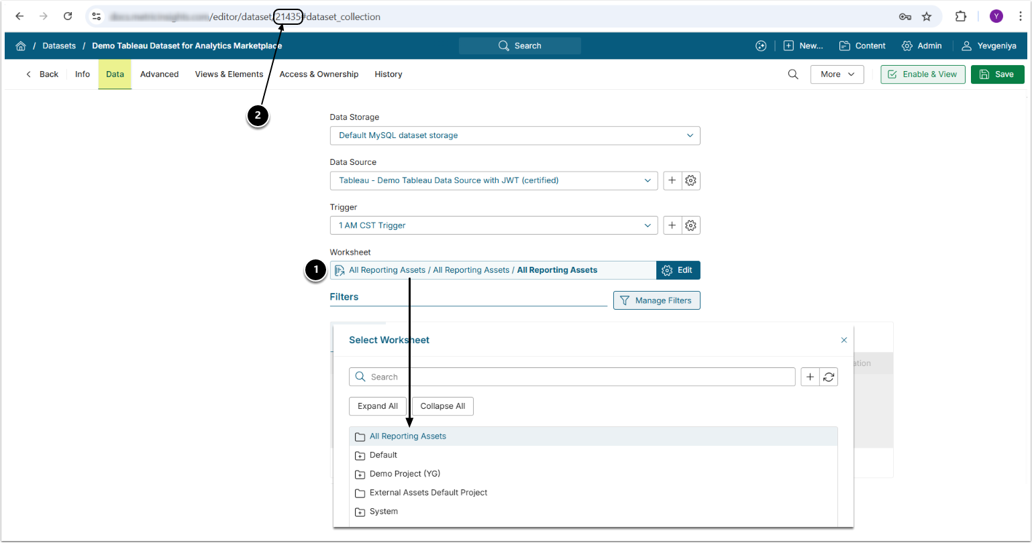Open the Y profile avatar
The width and height of the screenshot is (1032, 543).
(996, 17)
